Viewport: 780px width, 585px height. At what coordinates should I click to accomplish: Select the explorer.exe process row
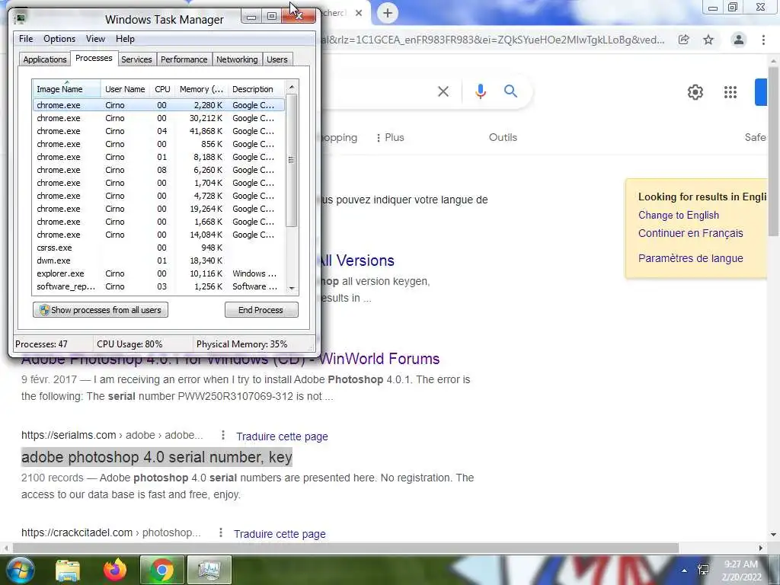pyautogui.click(x=158, y=273)
